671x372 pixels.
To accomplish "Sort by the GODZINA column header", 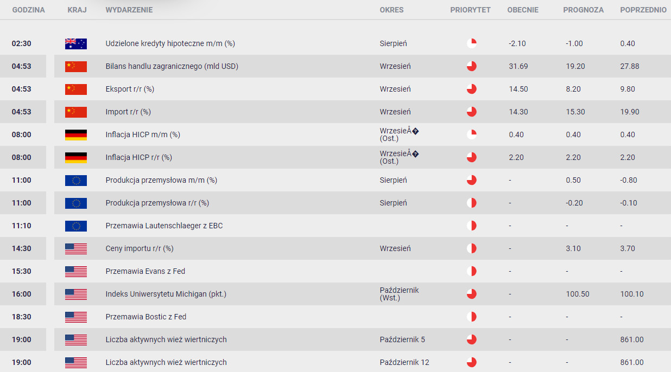I will (x=28, y=10).
